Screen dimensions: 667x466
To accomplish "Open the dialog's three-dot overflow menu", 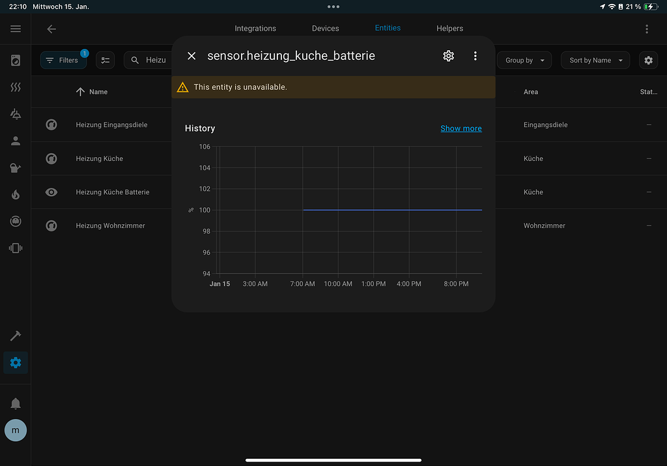I will click(x=475, y=56).
